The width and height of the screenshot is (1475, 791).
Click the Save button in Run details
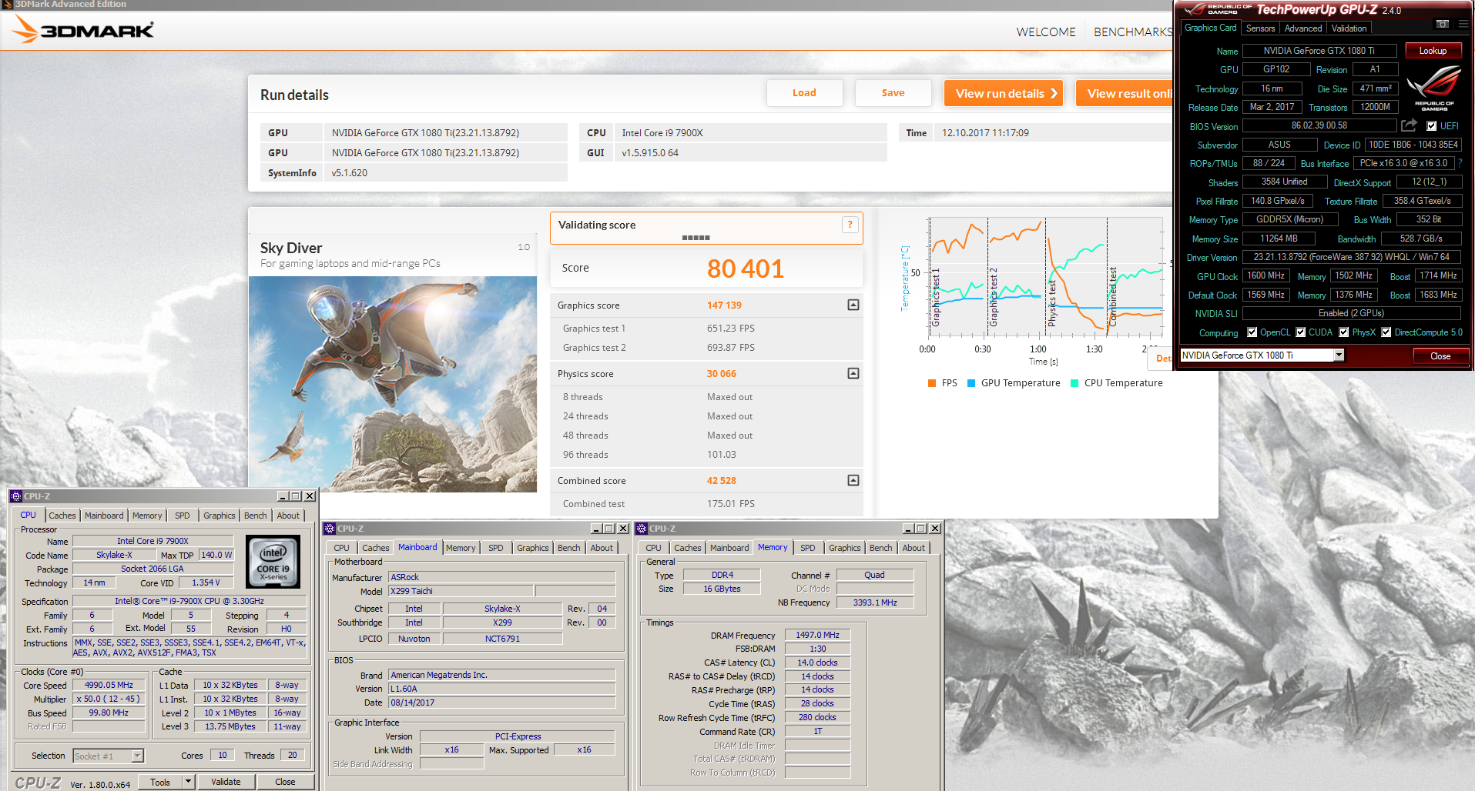(x=893, y=93)
